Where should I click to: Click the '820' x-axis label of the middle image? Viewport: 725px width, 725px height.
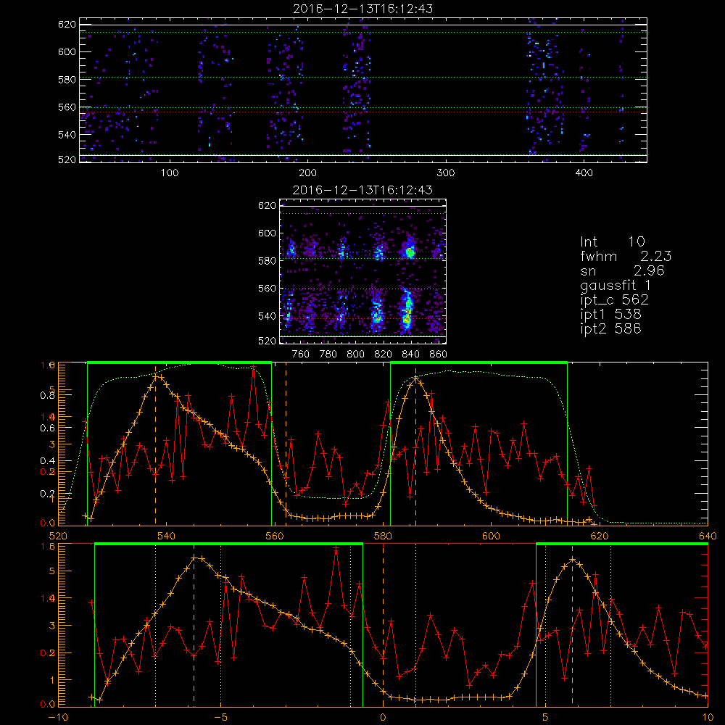click(x=384, y=355)
